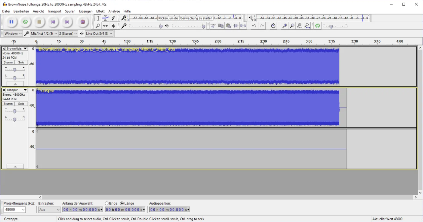
Task: Open the Line Out 3/4 output dropdown
Action: click(99, 34)
